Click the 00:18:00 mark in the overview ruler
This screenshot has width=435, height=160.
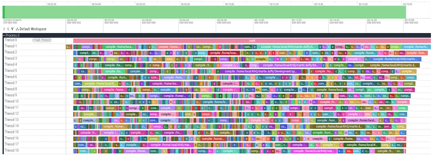407,4
